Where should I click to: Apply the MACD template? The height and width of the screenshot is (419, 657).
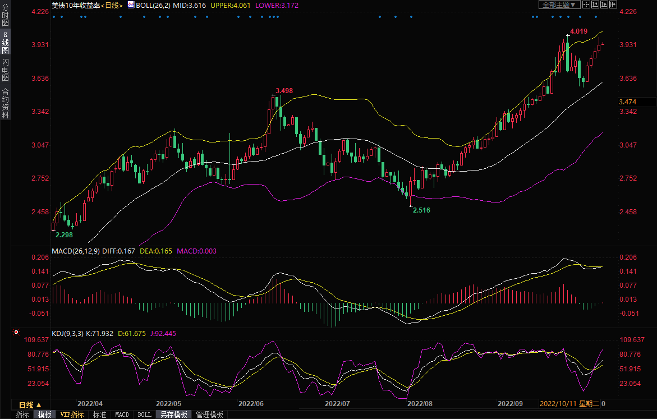tap(122, 415)
